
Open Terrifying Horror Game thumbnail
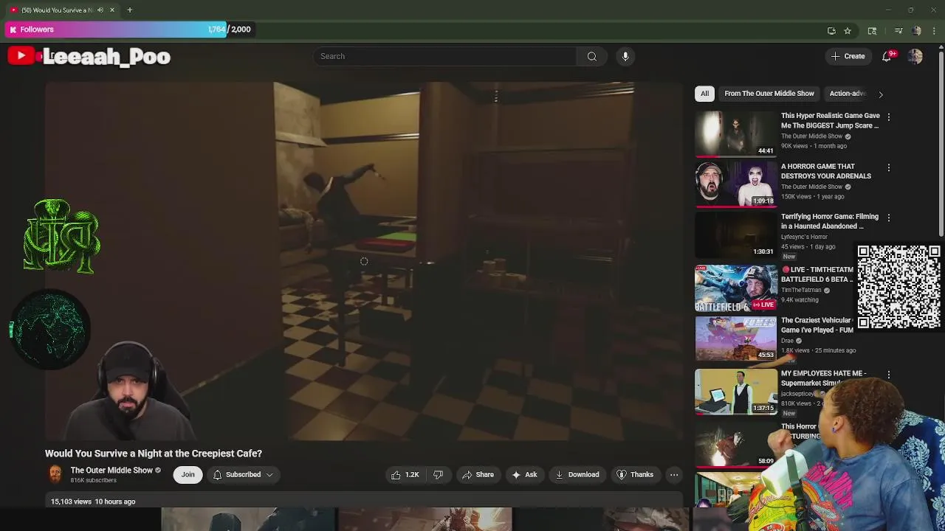736,235
